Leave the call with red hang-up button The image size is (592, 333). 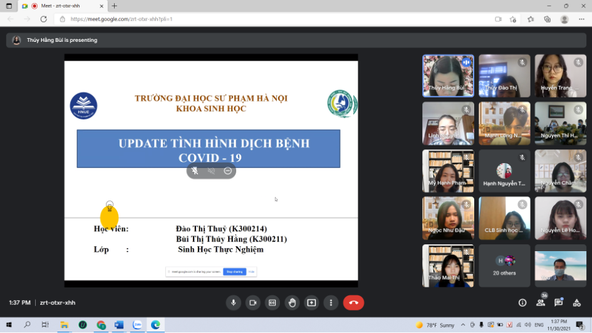353,303
